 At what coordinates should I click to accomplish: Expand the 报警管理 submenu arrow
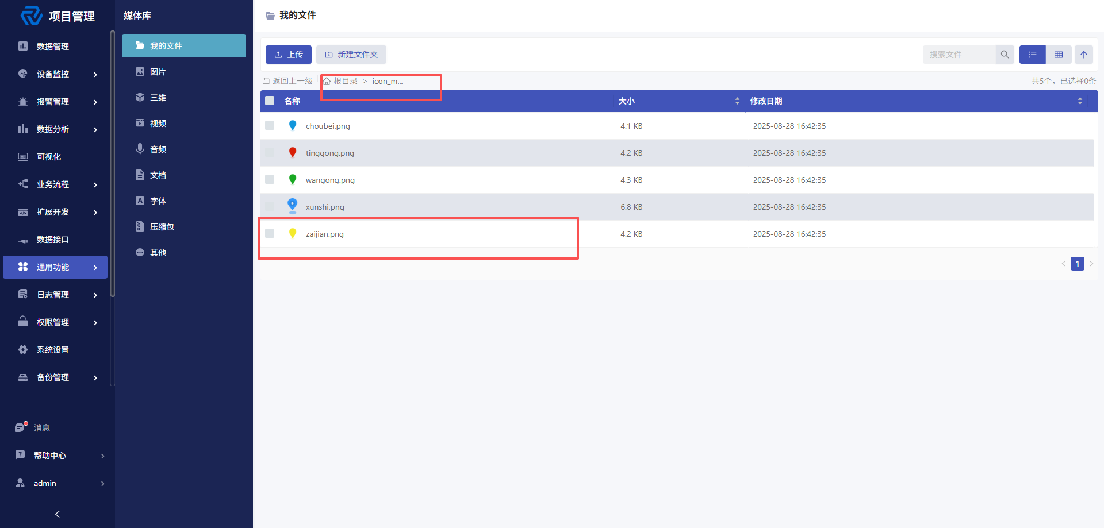coord(95,102)
